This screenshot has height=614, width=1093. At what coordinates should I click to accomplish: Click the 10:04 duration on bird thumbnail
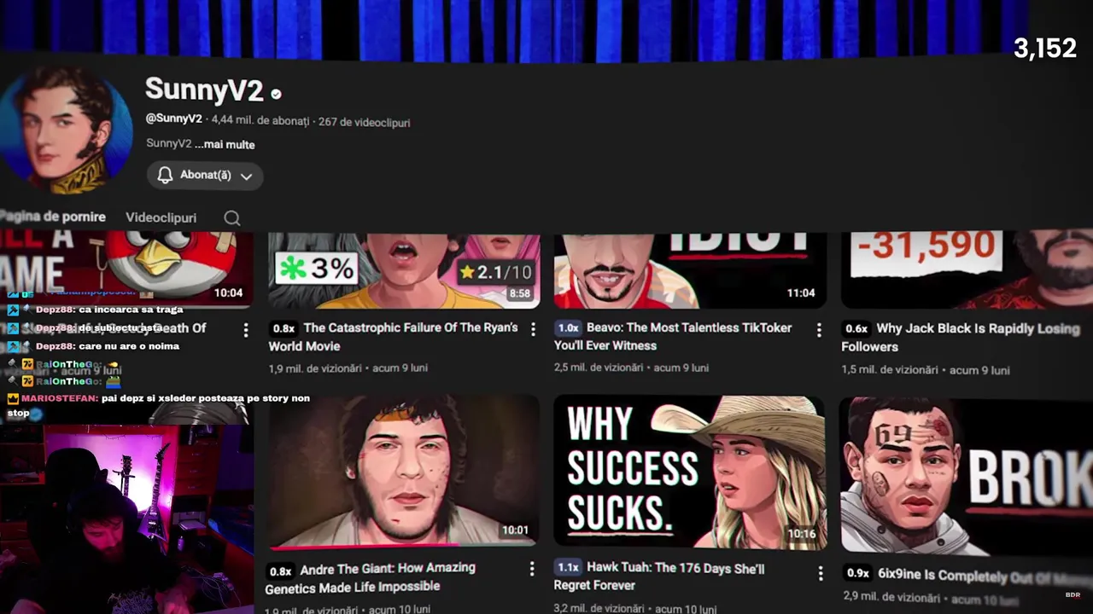tap(228, 293)
